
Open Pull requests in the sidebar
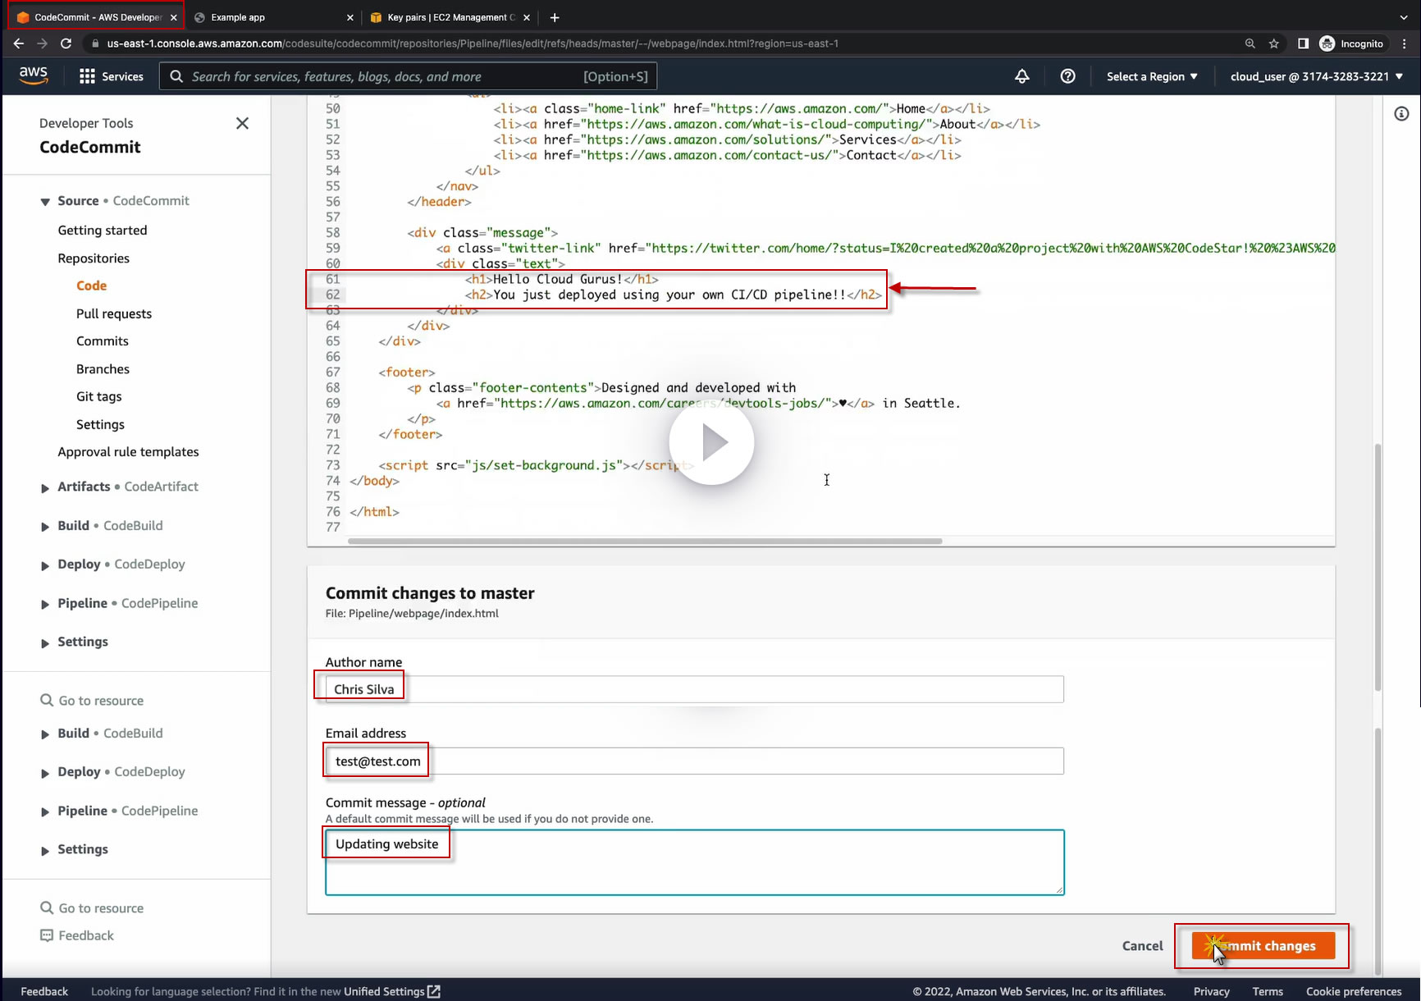114,313
